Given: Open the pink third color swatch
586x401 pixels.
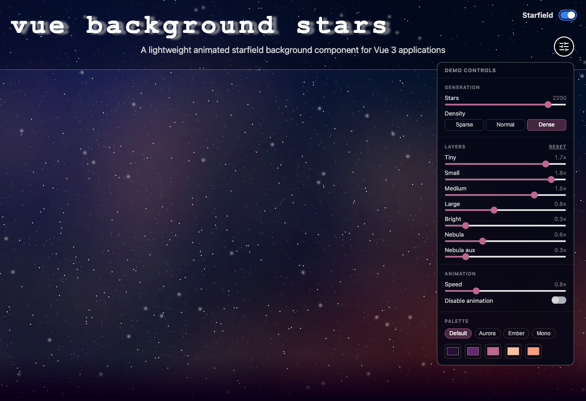Looking at the screenshot, I should pos(493,351).
